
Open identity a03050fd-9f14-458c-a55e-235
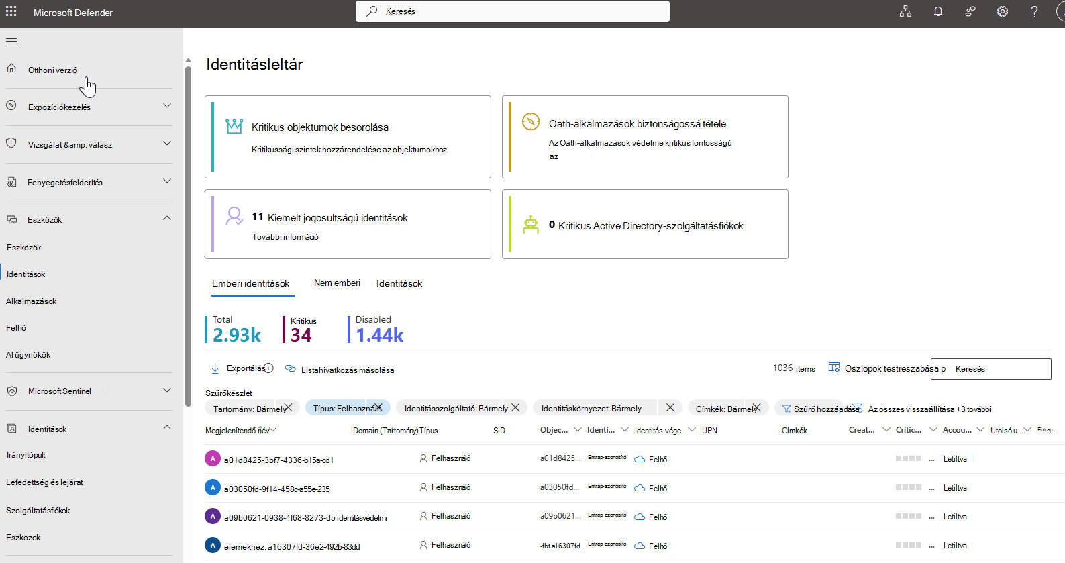click(276, 489)
